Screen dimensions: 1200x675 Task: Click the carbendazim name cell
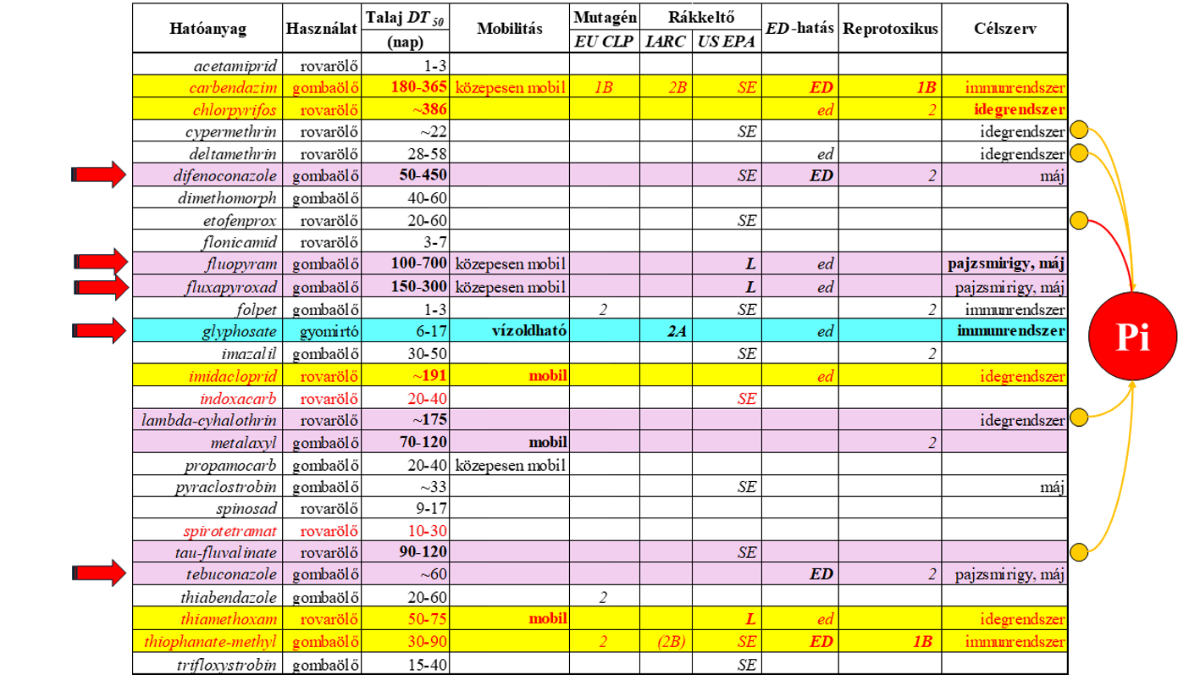point(207,87)
